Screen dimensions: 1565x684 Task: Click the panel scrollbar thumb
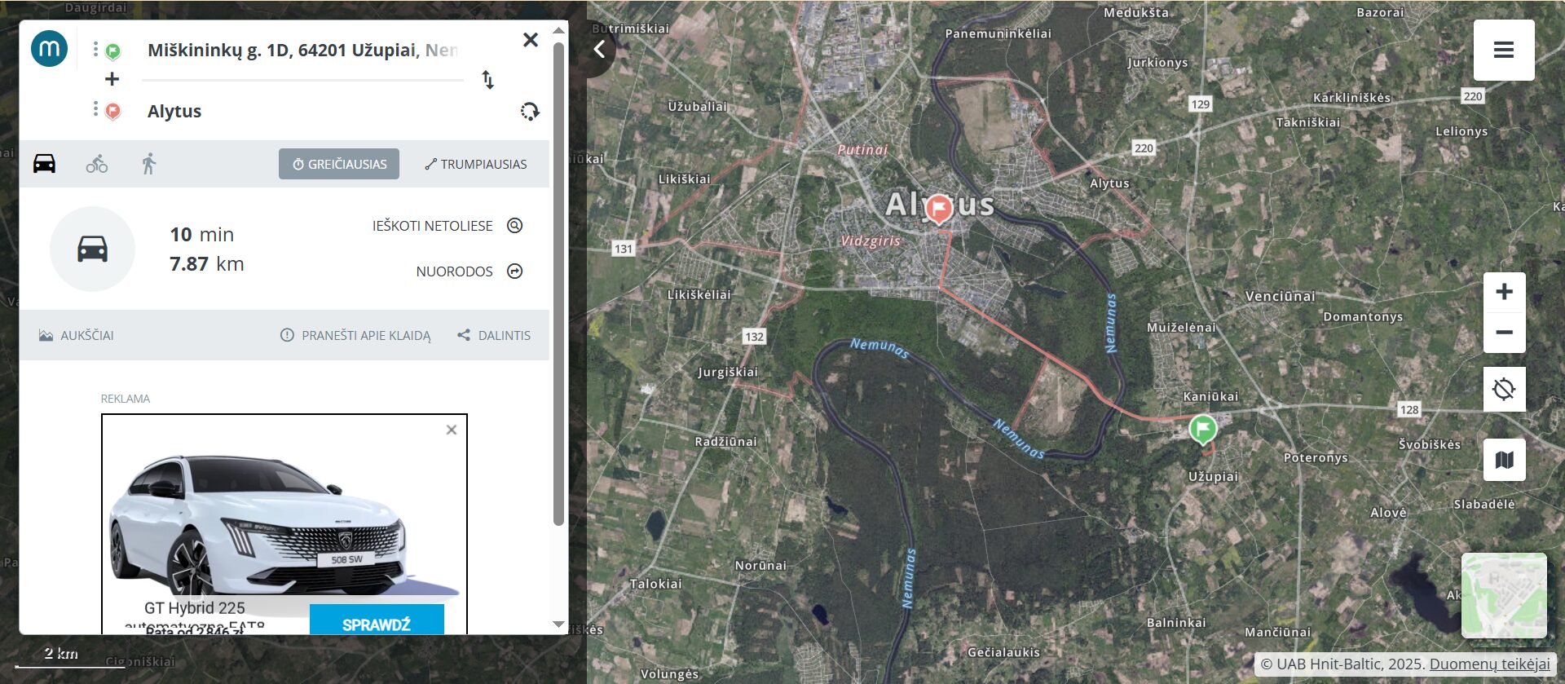tap(558, 283)
